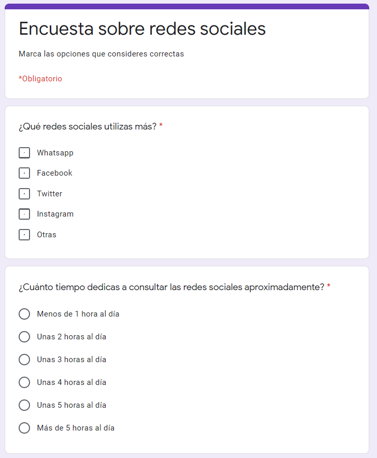Select 'Más de 5 horas al día'
The width and height of the screenshot is (377, 458).
[24, 428]
